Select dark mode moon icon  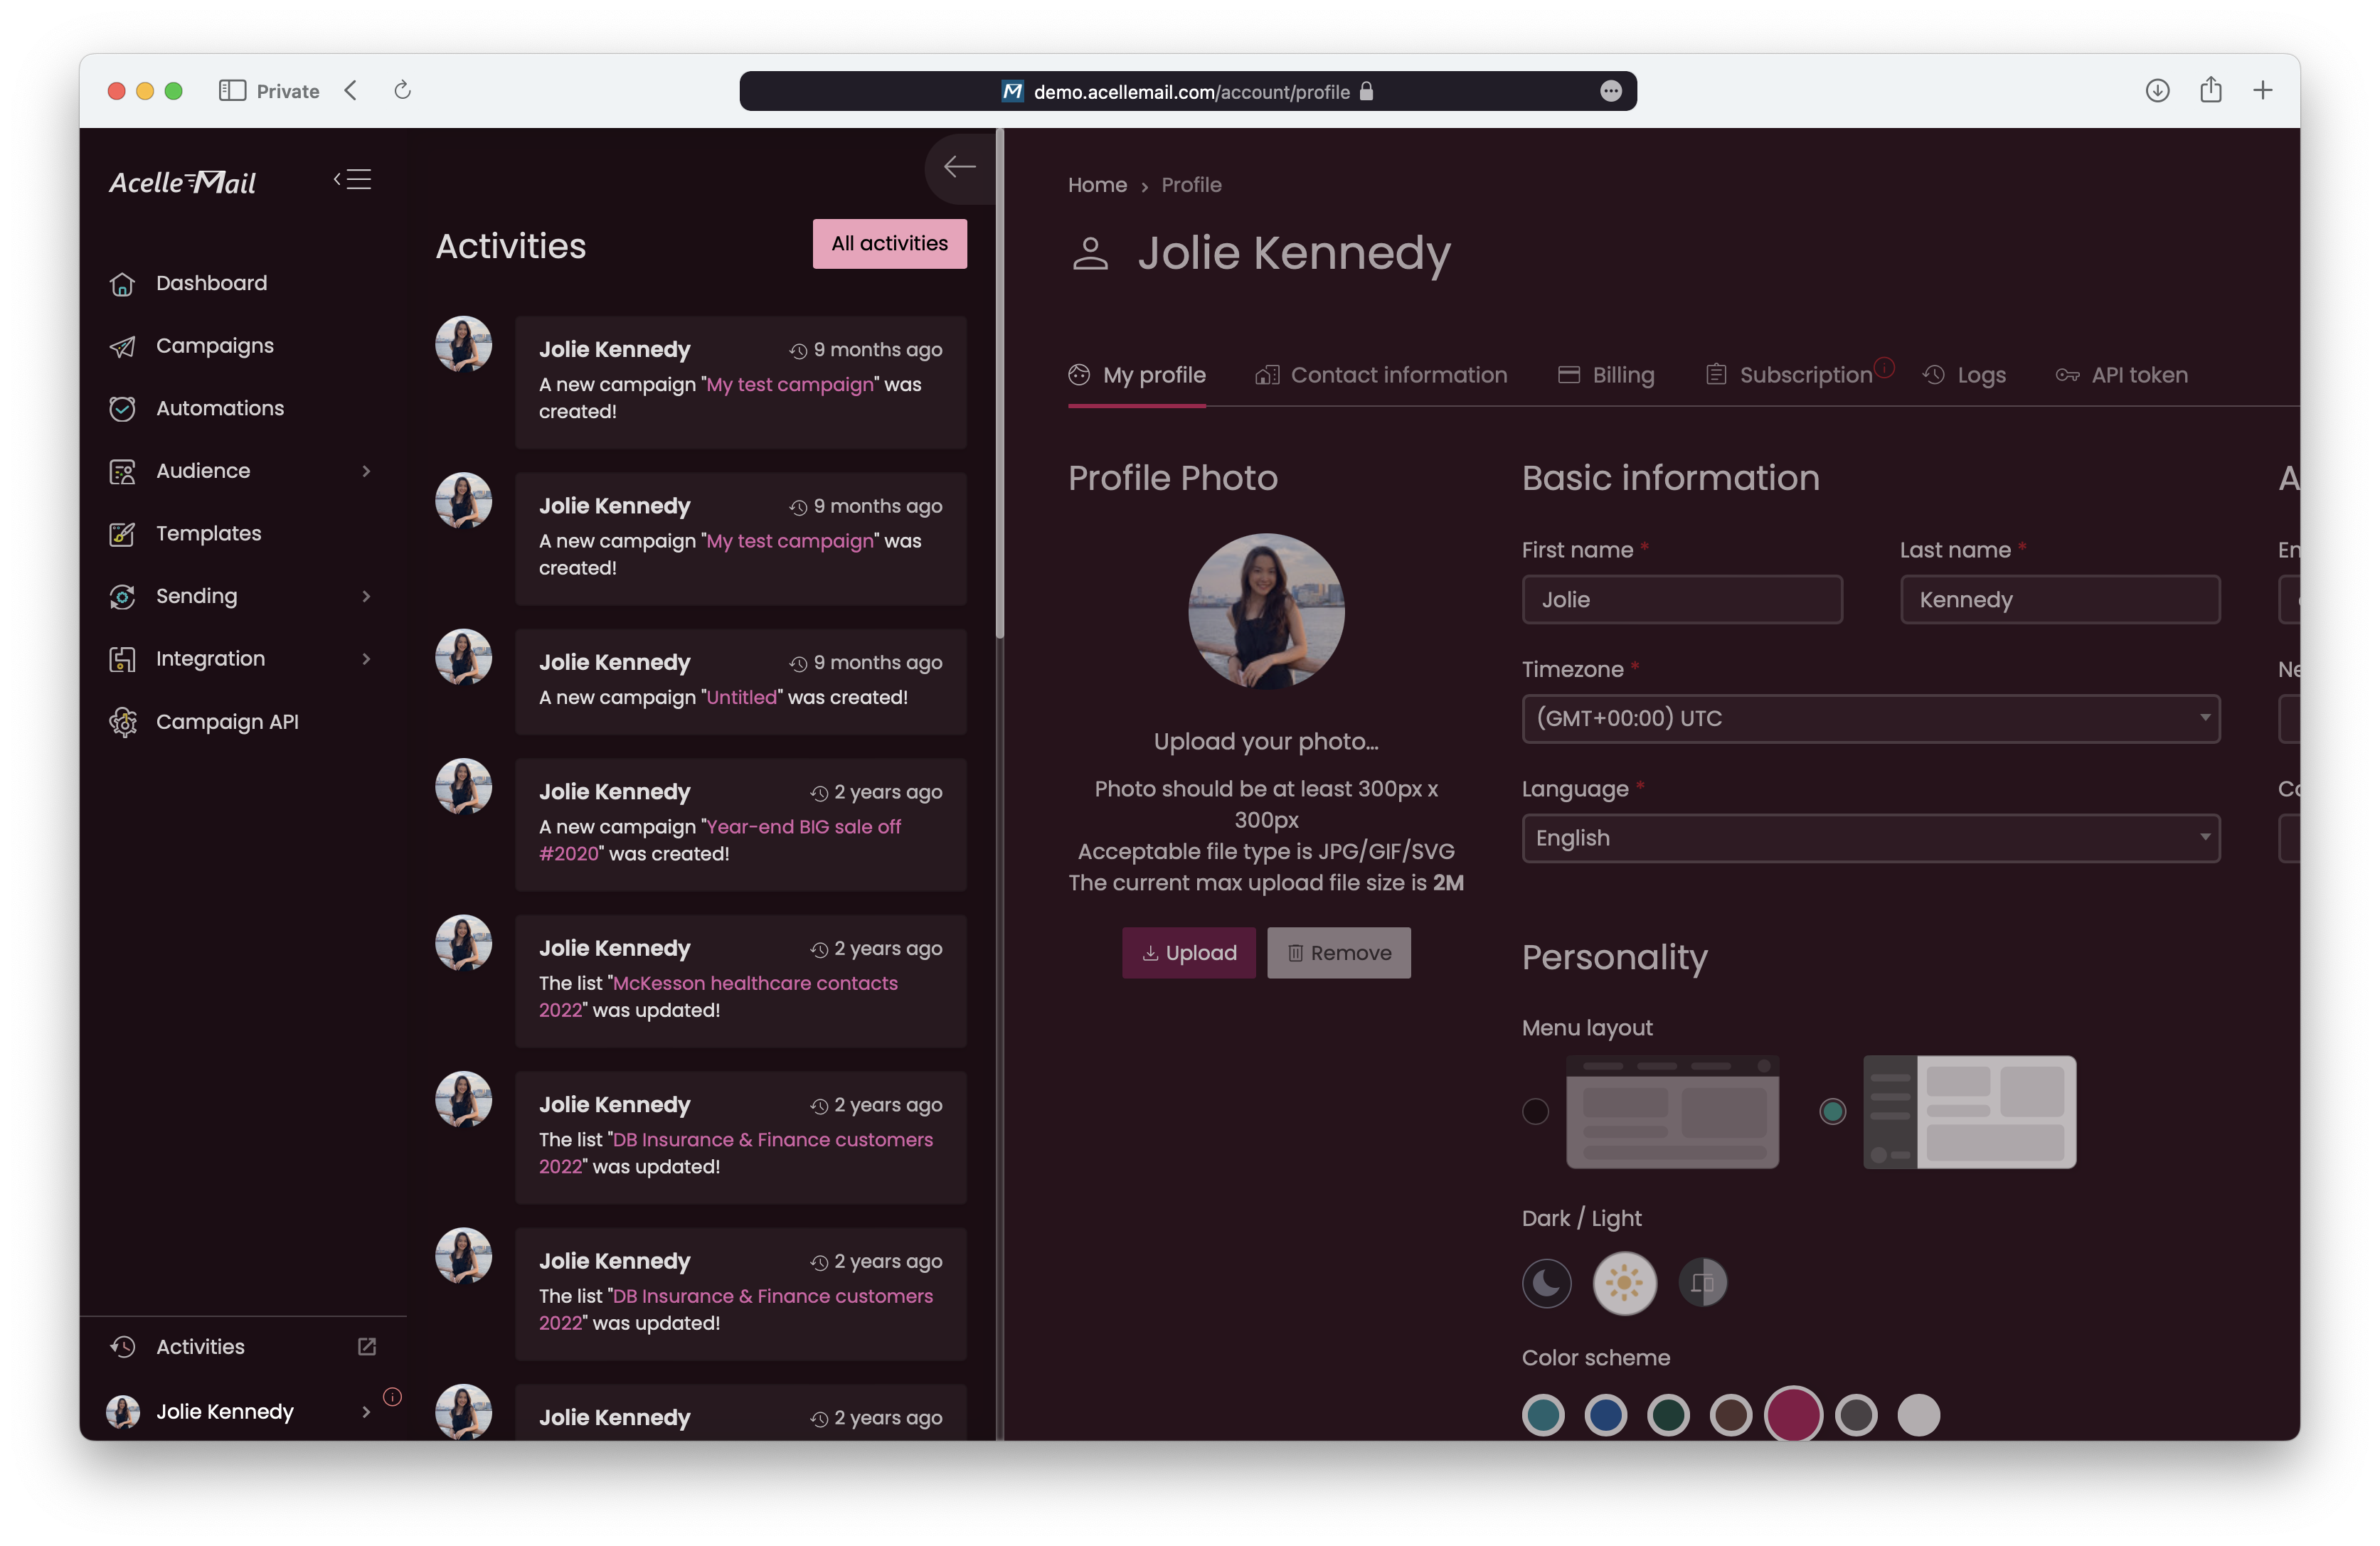(1546, 1283)
